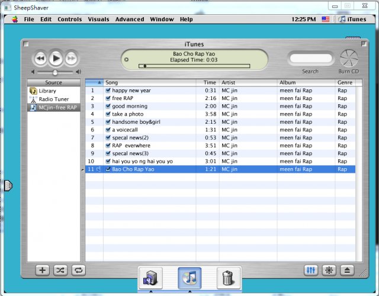379x296 pixels.
Task: Click the Trash icon in the dock strip
Action: (229, 278)
